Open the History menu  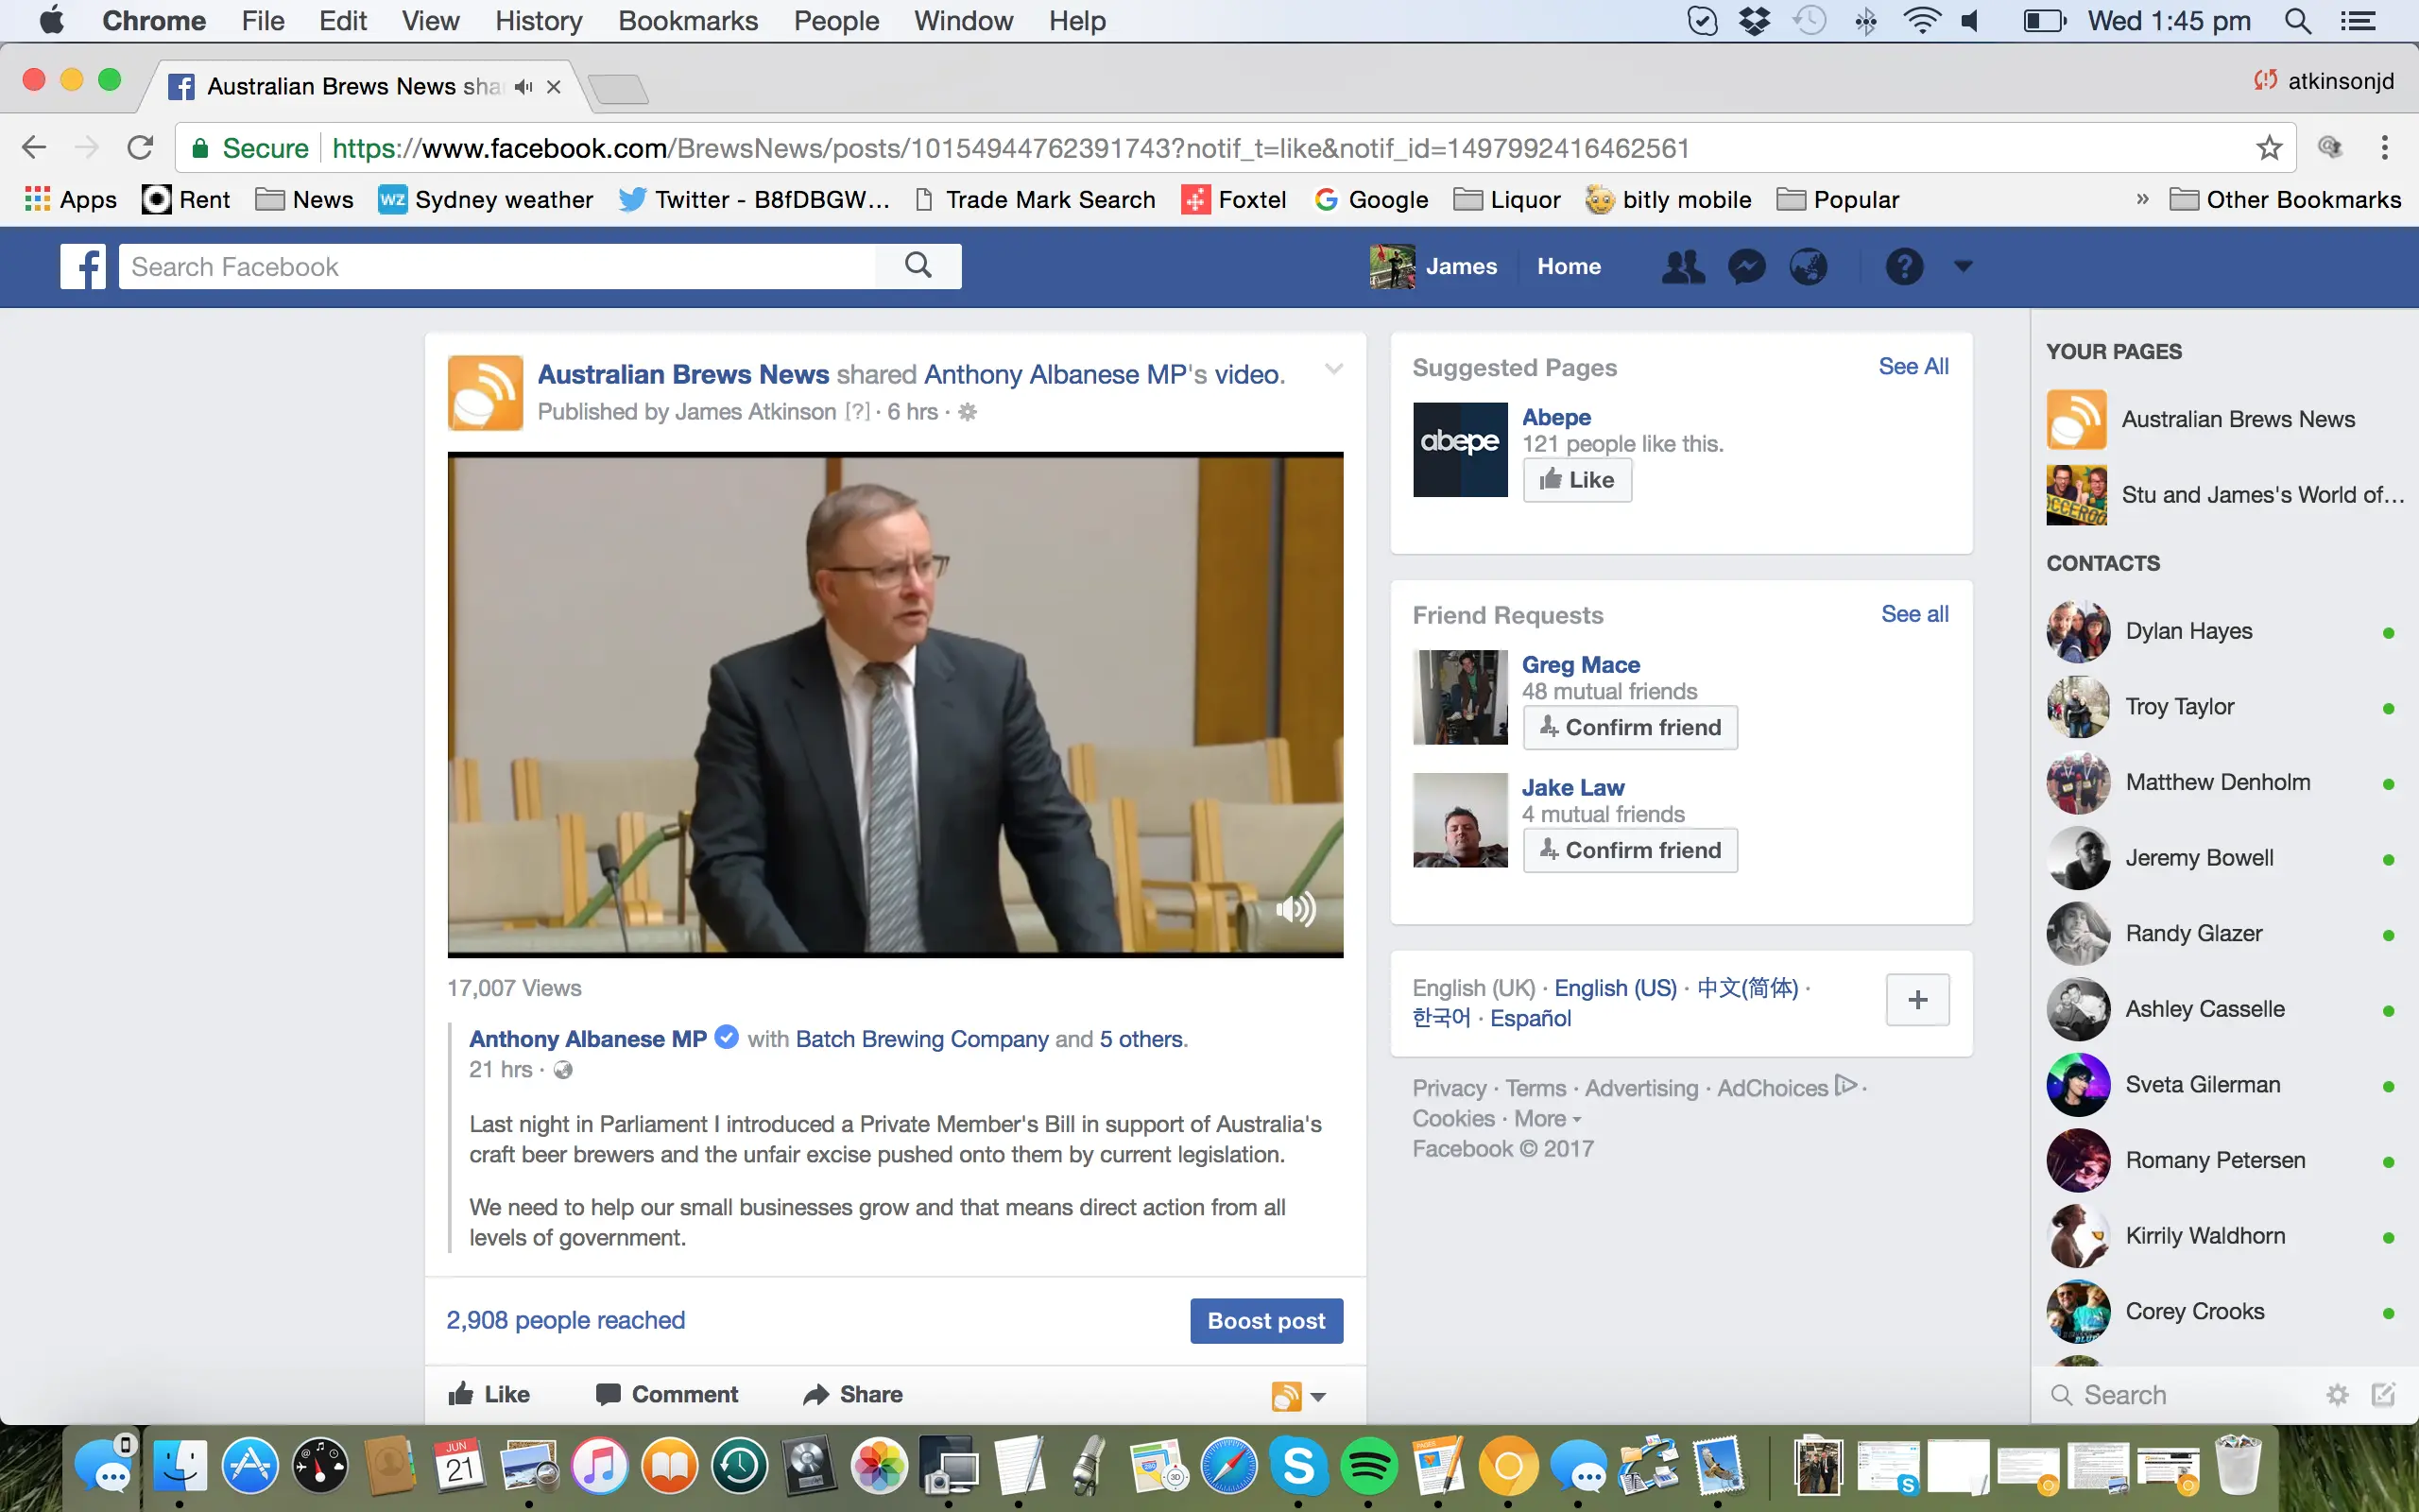538,21
